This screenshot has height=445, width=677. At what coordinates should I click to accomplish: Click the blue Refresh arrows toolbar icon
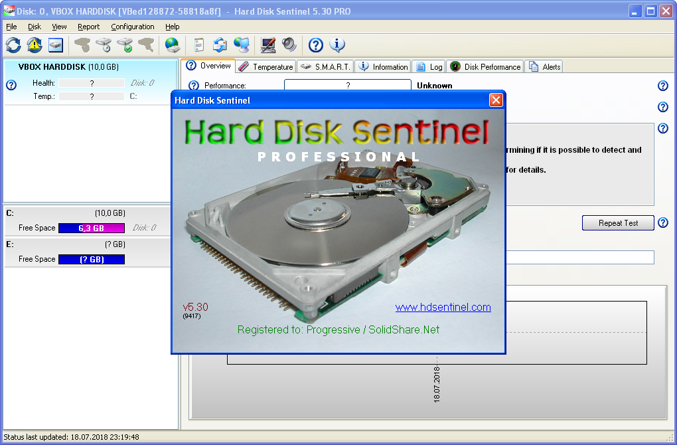13,45
